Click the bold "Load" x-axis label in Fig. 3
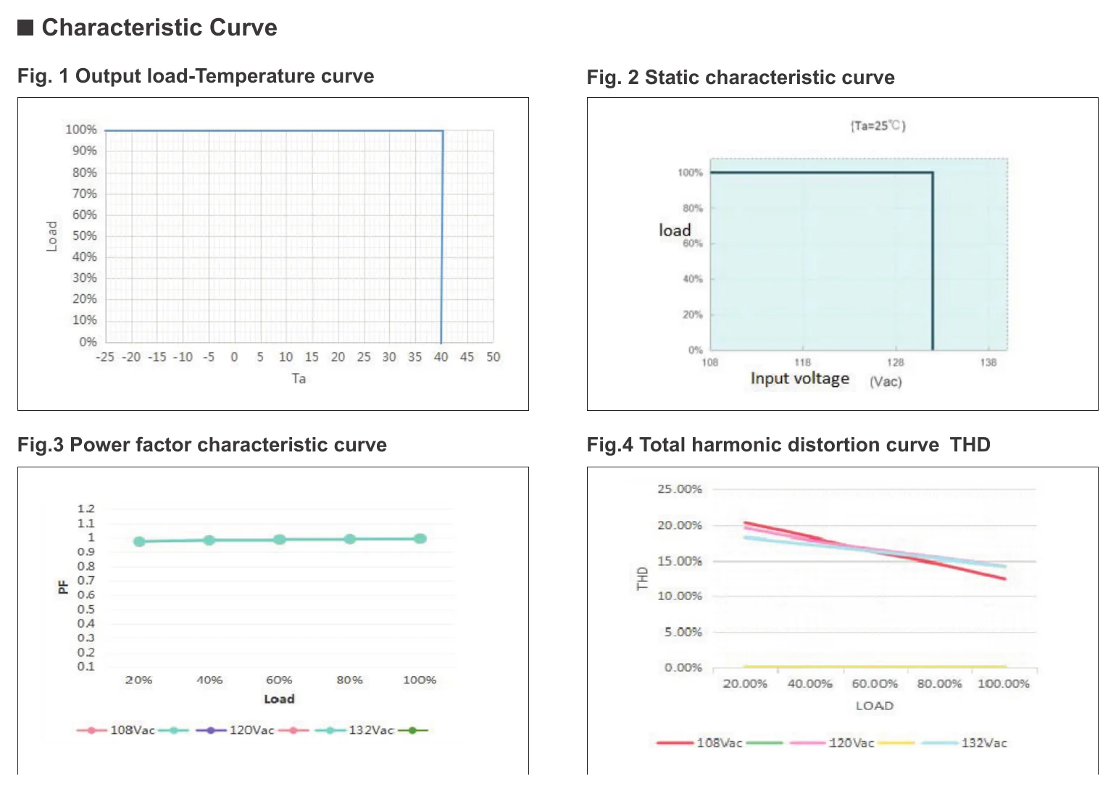Image resolution: width=1116 pixels, height=792 pixels. [x=279, y=699]
